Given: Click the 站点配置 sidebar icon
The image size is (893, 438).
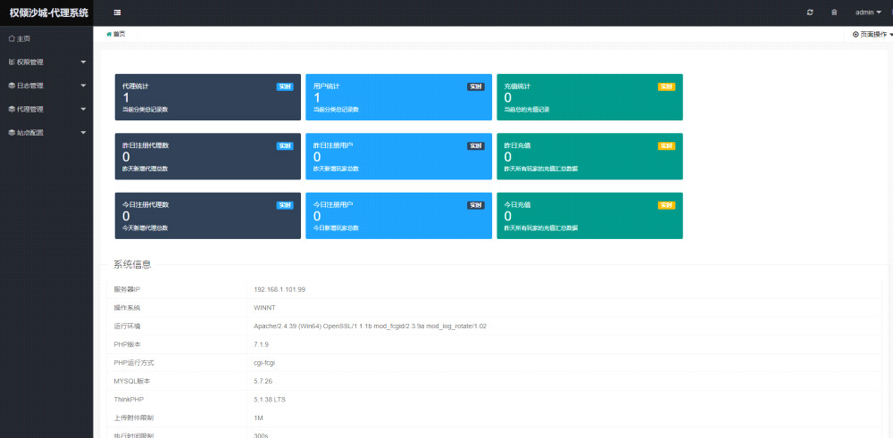Looking at the screenshot, I should [x=11, y=132].
